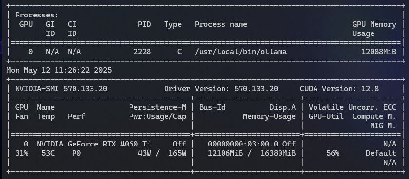Click the performance state P0
This screenshot has height=179, width=409.
click(76, 153)
